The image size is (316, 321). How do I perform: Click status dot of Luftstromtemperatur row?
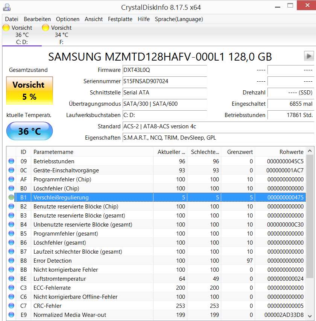(11, 278)
